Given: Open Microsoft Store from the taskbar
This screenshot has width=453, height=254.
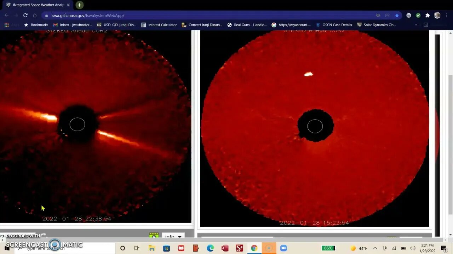Looking at the screenshot, I should [x=166, y=248].
